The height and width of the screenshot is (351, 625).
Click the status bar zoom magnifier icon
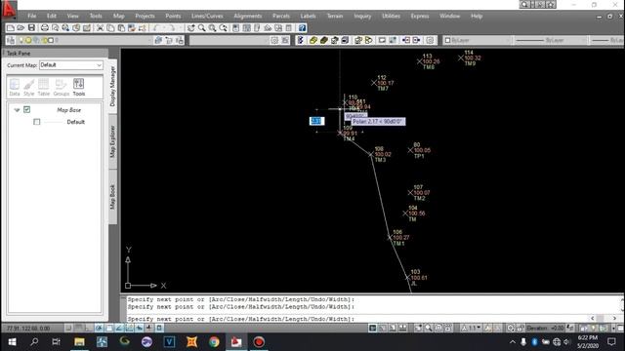(x=428, y=328)
